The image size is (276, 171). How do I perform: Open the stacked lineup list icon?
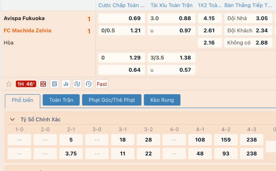pyautogui.click(x=55, y=84)
